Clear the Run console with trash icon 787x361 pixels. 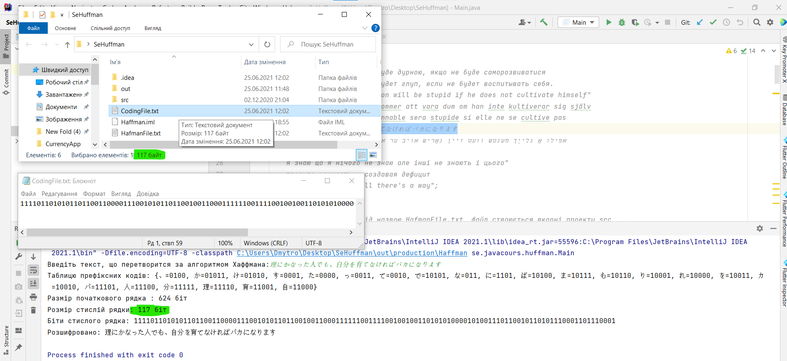[x=33, y=310]
